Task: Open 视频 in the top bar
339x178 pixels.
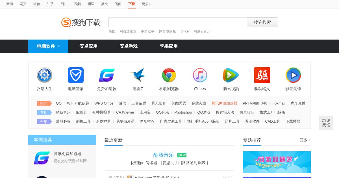Action: pos(77,4)
